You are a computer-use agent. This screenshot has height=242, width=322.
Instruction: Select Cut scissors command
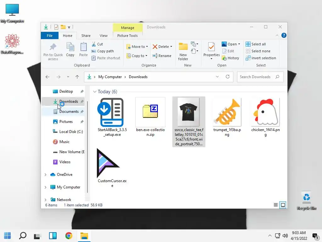(x=97, y=44)
